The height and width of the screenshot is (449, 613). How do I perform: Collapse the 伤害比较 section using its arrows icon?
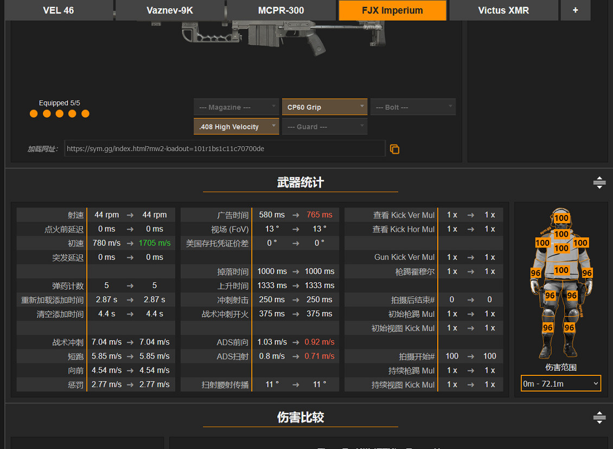tap(599, 417)
